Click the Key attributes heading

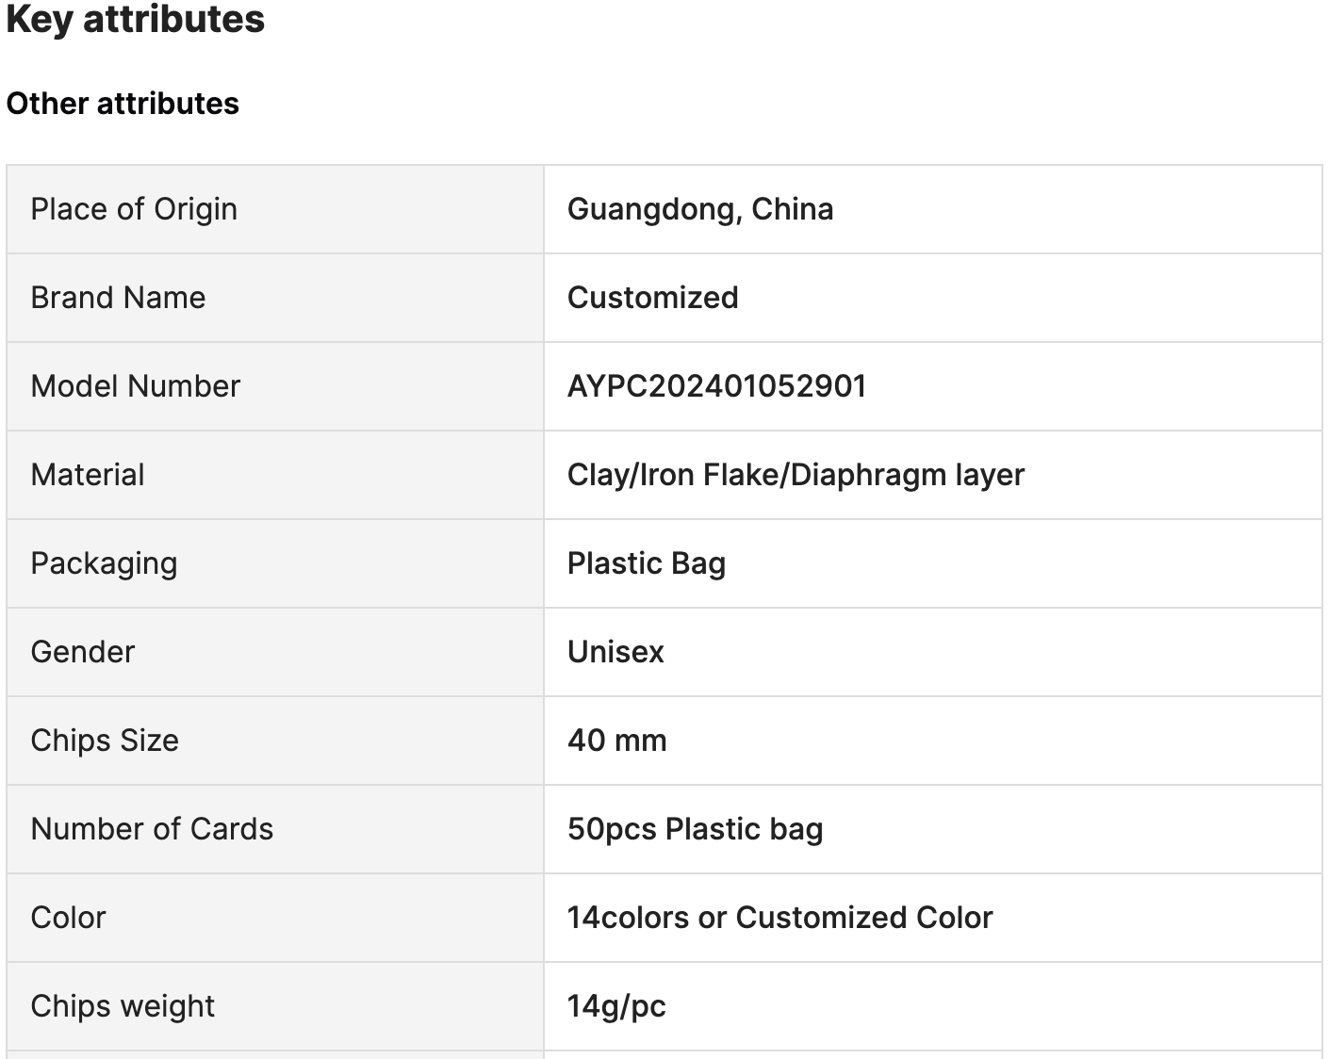pos(136,19)
